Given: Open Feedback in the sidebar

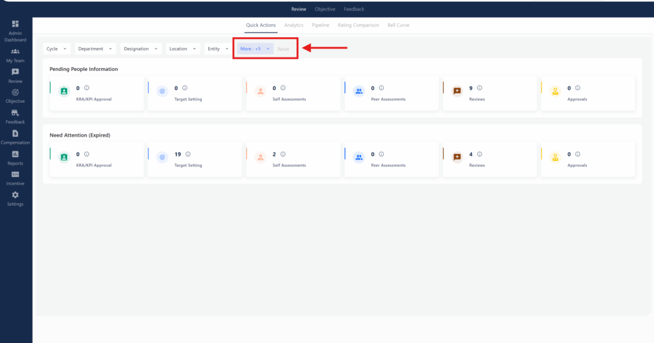Looking at the screenshot, I should [15, 117].
